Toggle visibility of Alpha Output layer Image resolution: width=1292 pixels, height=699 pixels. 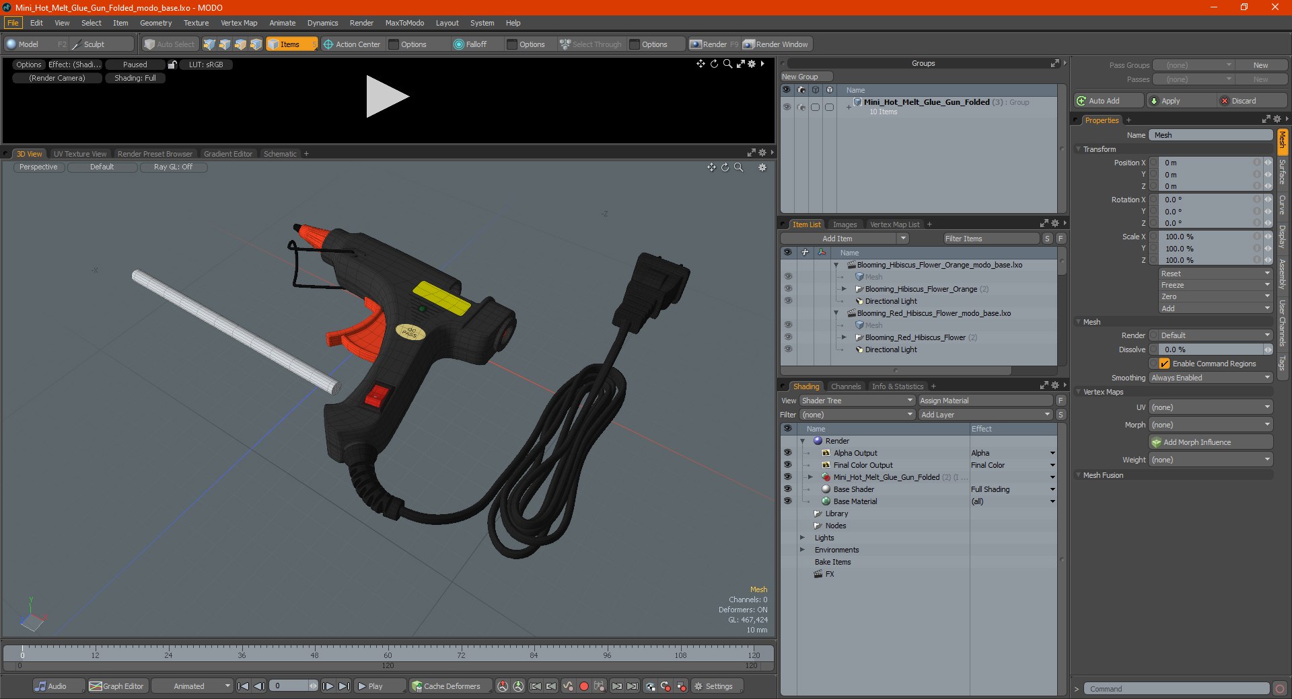click(787, 453)
